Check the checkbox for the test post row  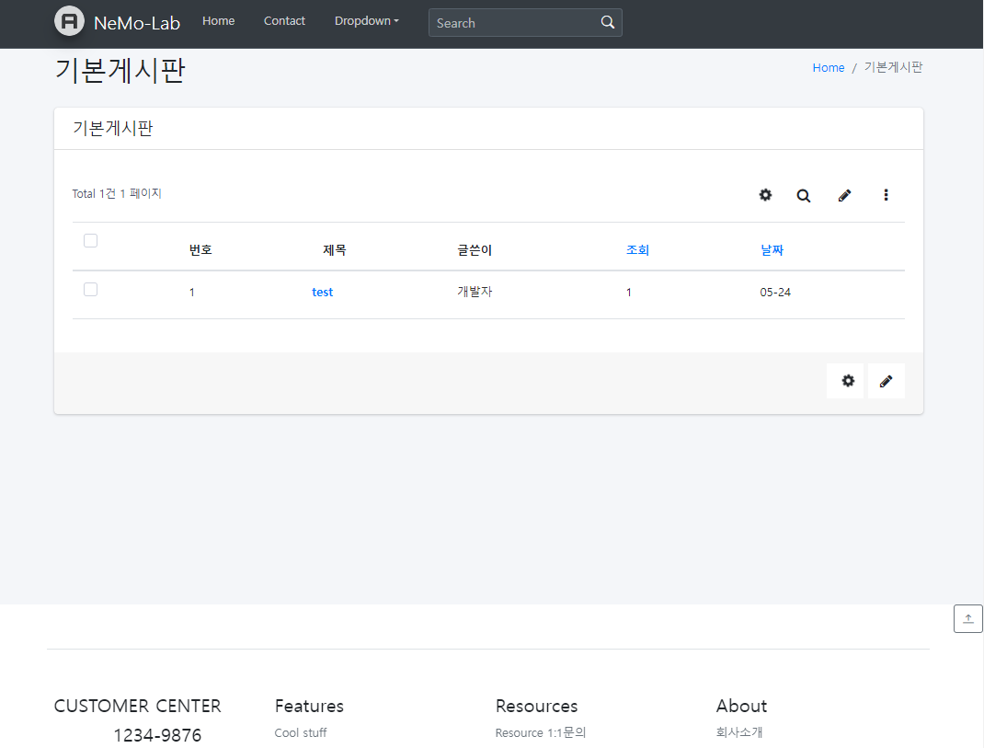click(90, 290)
